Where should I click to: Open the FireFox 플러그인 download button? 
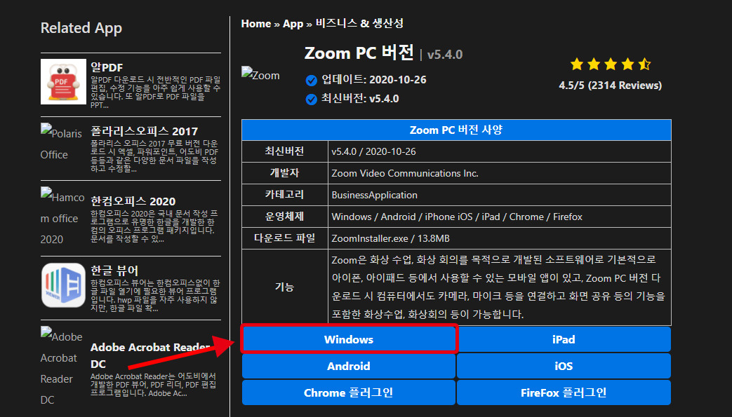pos(564,392)
